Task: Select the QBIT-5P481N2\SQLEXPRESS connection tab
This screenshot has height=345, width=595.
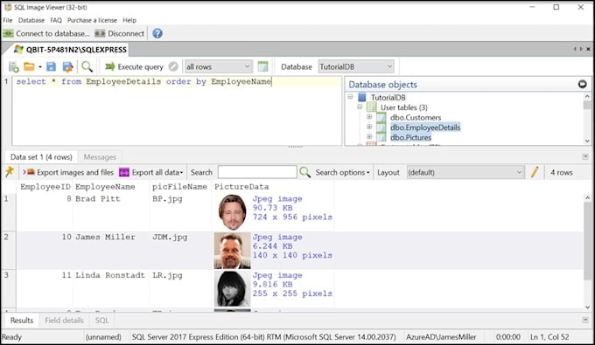Action: [x=70, y=50]
